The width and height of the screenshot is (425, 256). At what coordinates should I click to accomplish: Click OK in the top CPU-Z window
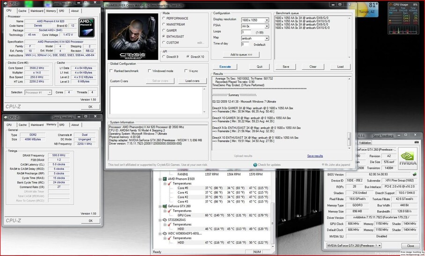(90, 107)
